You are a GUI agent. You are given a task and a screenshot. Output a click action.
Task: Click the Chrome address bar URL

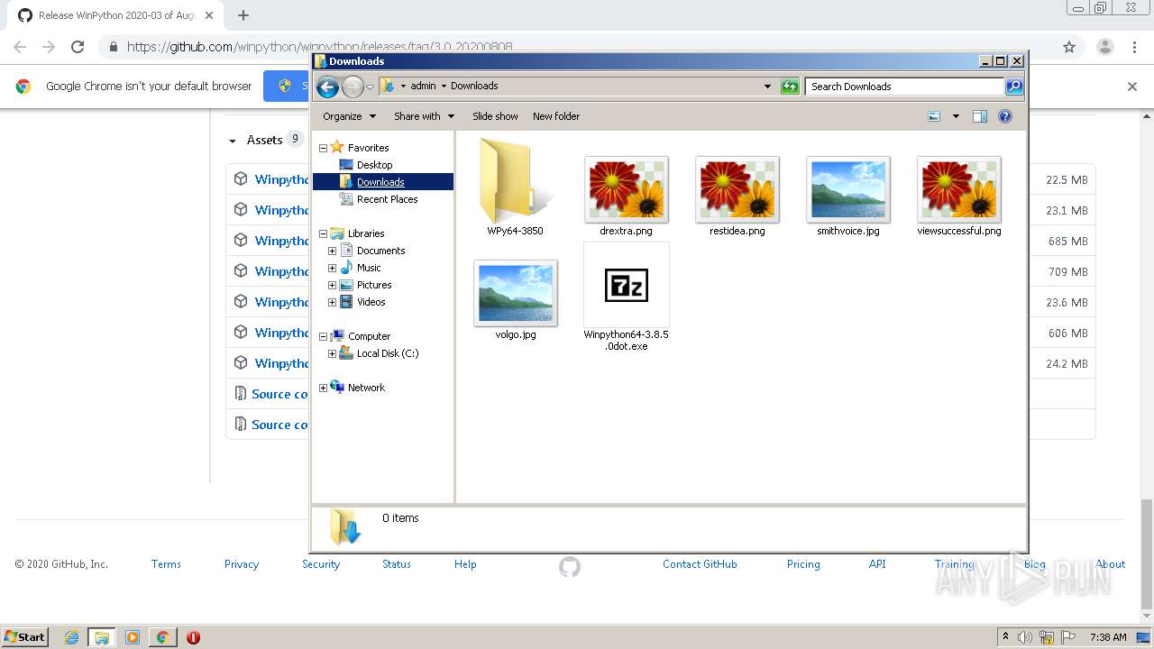pyautogui.click(x=320, y=47)
